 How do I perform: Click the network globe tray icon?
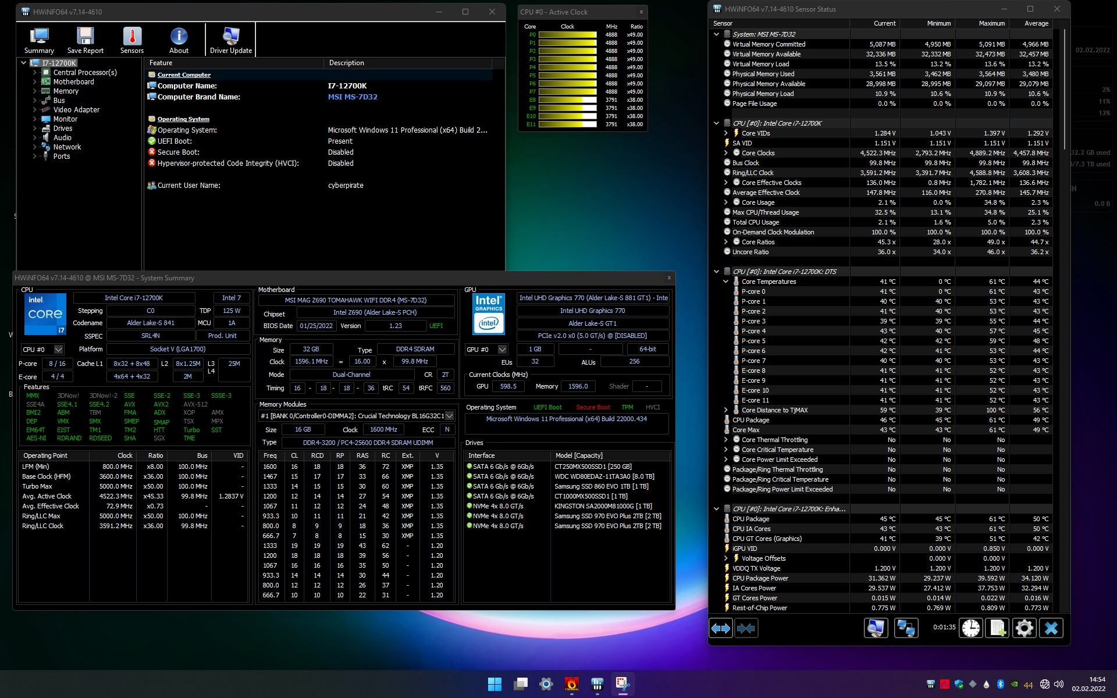[x=1044, y=684]
